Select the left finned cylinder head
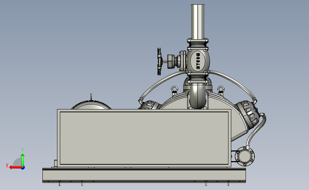 click(x=149, y=105)
